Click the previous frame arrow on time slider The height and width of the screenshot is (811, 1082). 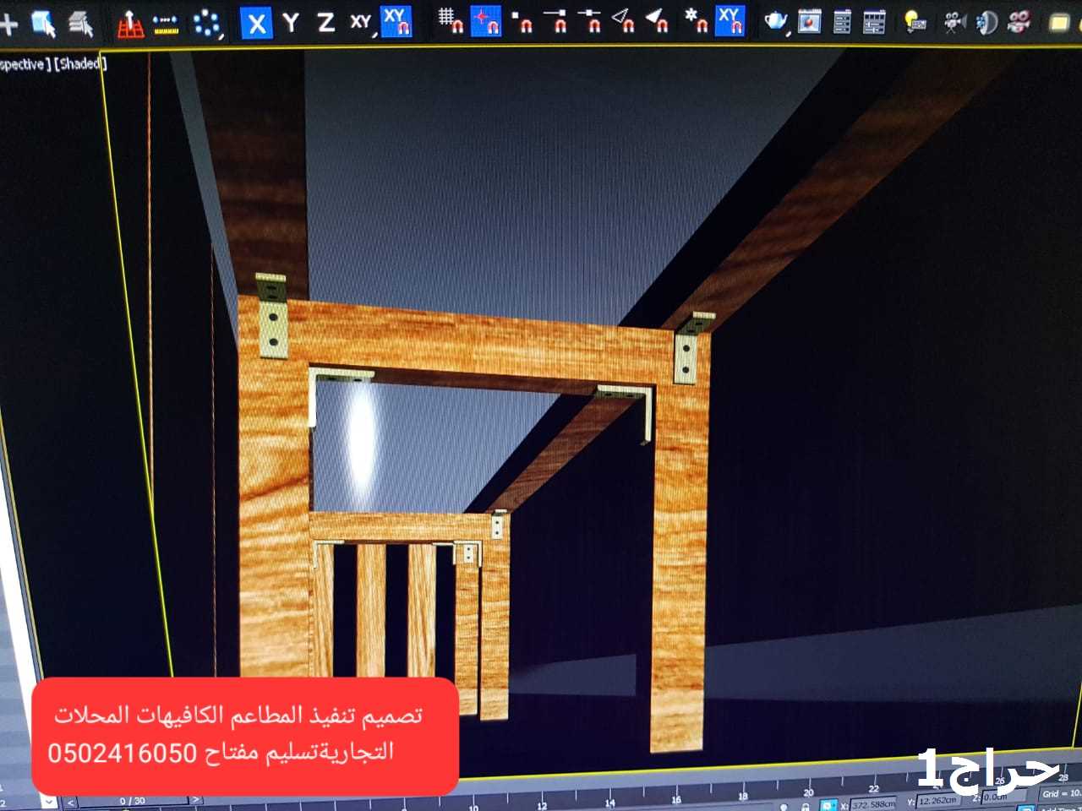tap(71, 801)
